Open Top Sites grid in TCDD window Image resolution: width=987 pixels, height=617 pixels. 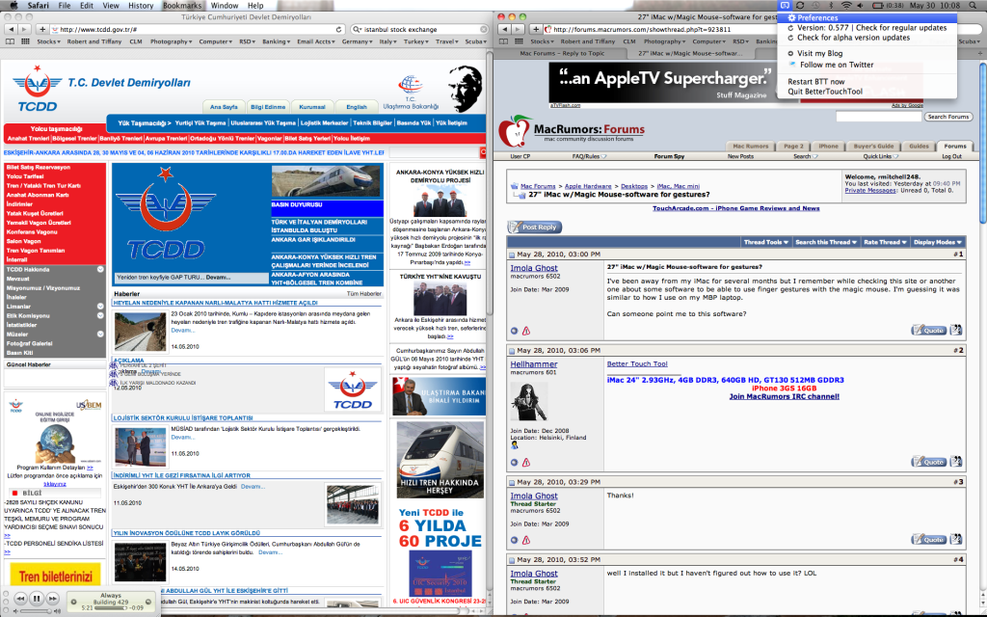25,41
